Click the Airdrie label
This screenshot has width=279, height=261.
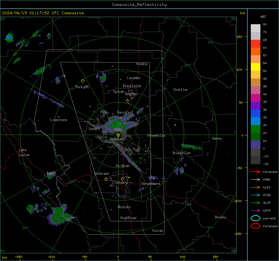tap(122, 166)
